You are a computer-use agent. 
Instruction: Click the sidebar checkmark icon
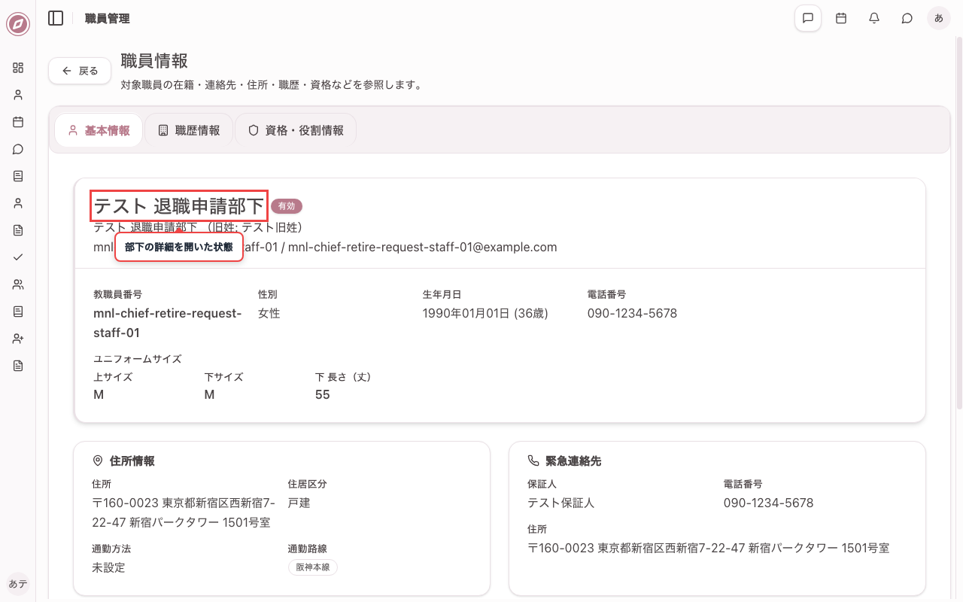18,257
